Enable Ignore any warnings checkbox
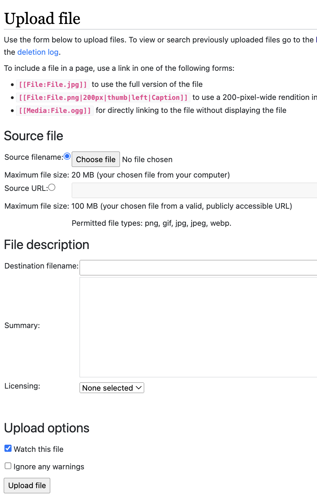317x496 pixels. click(8, 466)
